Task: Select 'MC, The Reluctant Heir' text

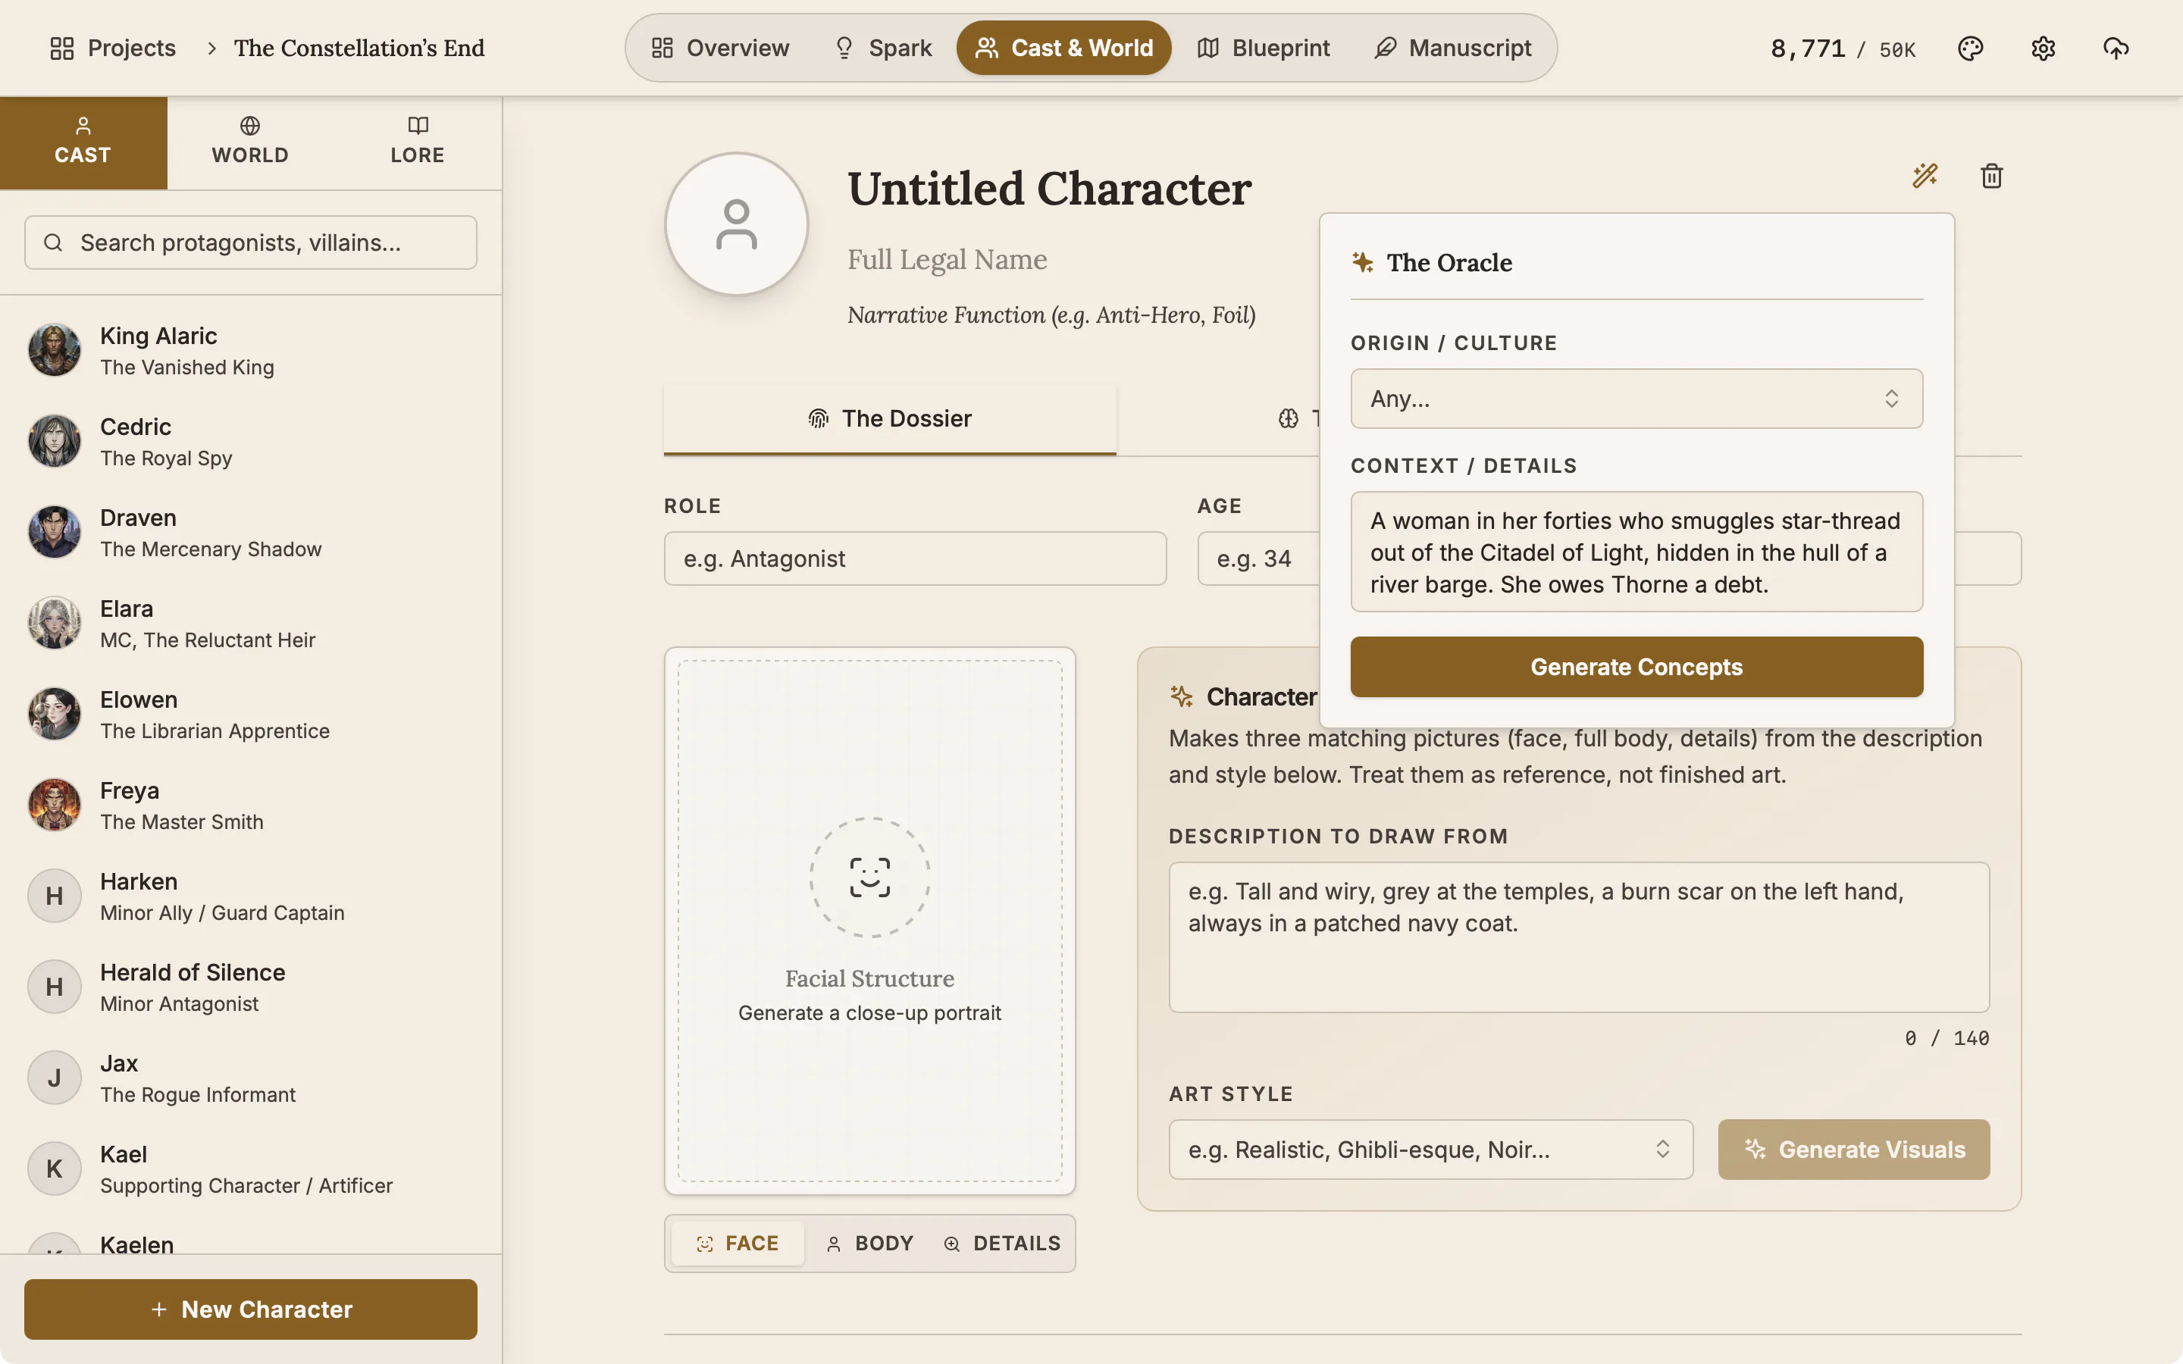Action: coord(208,640)
